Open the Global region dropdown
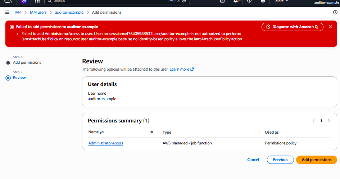Screen dimensions: 340x179 point(281,1)
